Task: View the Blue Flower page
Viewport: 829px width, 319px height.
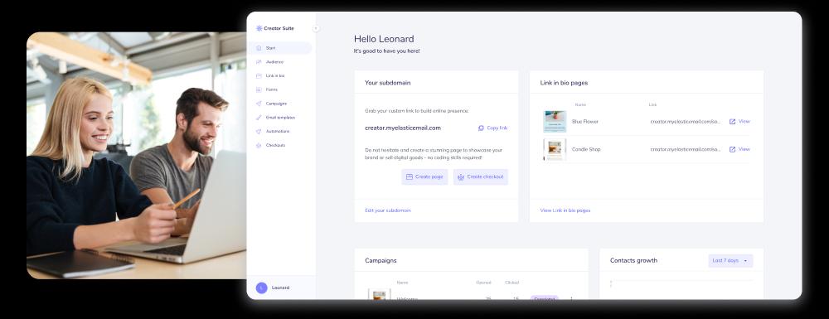Action: pos(744,122)
